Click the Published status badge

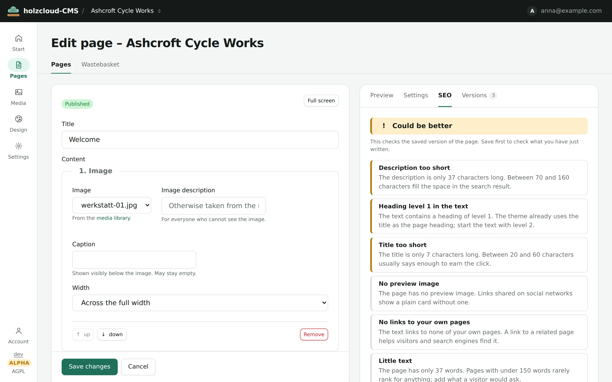click(77, 104)
